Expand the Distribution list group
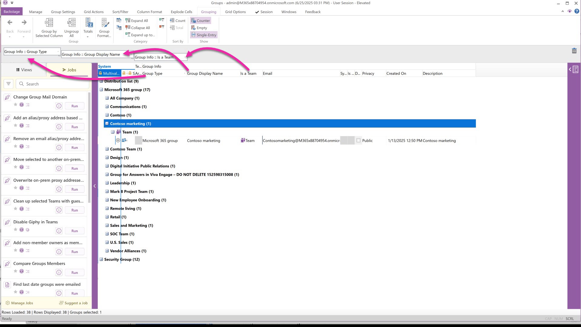Screen dimensions: 581x327 coord(101,81)
